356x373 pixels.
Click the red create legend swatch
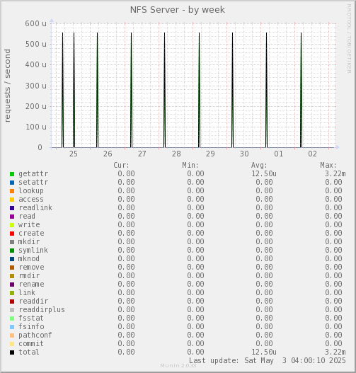pos(12,234)
